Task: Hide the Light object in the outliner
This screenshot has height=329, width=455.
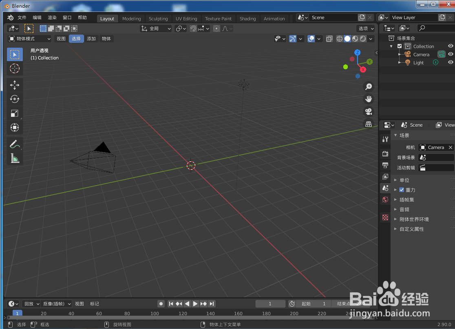Action: tap(450, 62)
